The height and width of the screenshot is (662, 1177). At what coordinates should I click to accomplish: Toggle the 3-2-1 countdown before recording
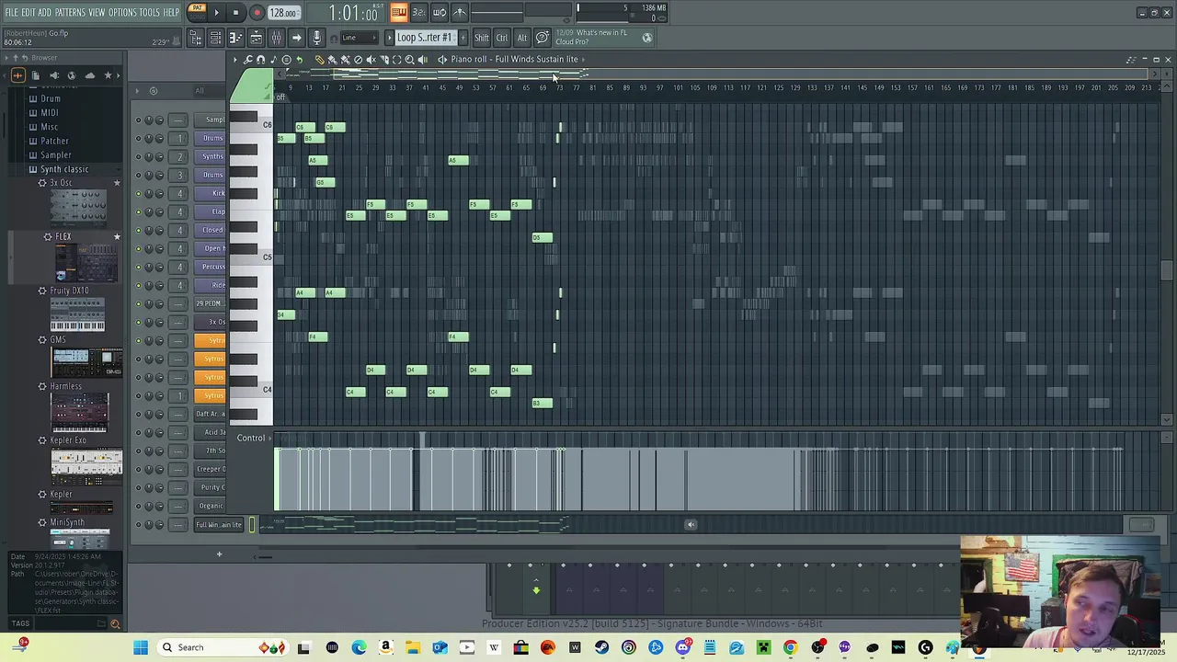coord(418,12)
